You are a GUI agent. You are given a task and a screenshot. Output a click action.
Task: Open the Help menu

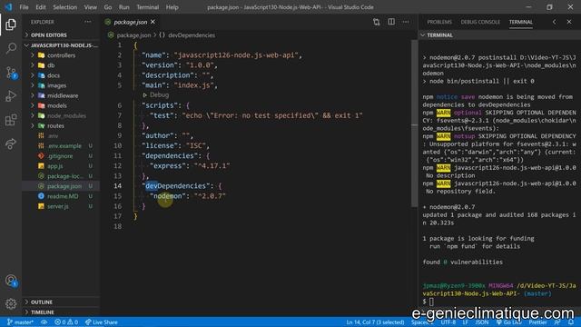tap(172, 7)
